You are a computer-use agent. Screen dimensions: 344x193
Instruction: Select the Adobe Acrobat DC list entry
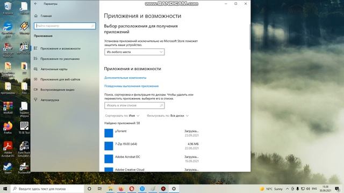point(152,159)
